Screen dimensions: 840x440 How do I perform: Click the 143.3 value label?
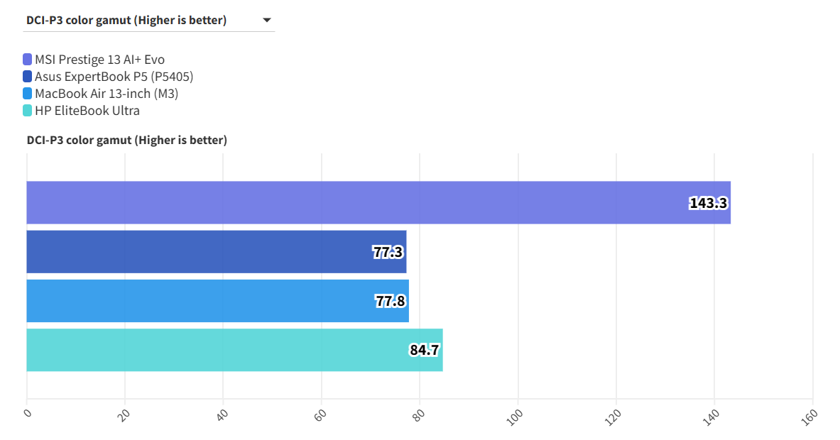708,204
